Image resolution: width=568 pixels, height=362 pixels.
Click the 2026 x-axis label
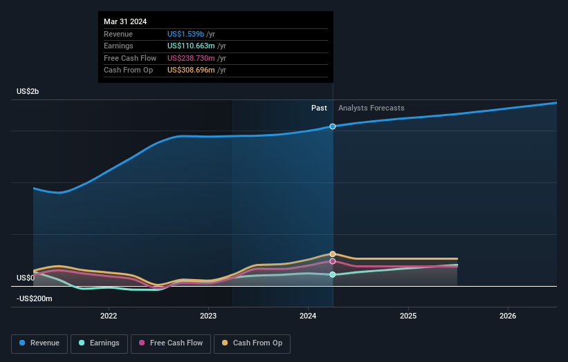pyautogui.click(x=508, y=316)
